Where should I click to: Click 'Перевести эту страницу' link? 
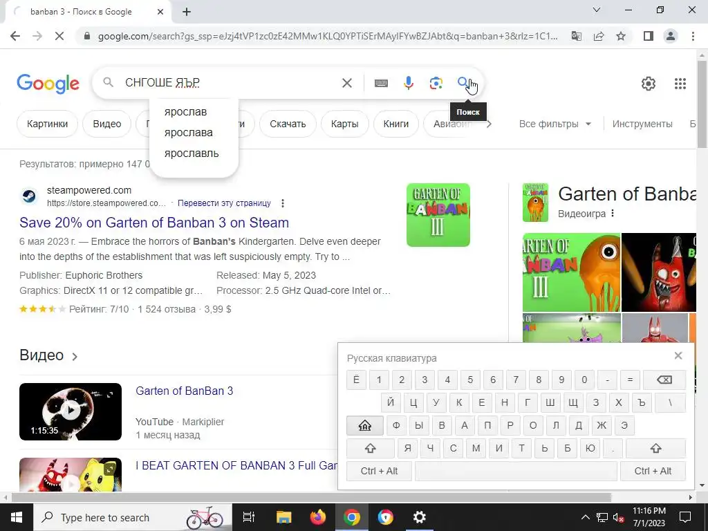pyautogui.click(x=224, y=203)
